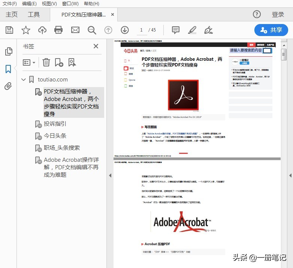293x268 pixels.
Task: Open bookmark Adobe Acrobat操作详解
Action: click(71, 167)
